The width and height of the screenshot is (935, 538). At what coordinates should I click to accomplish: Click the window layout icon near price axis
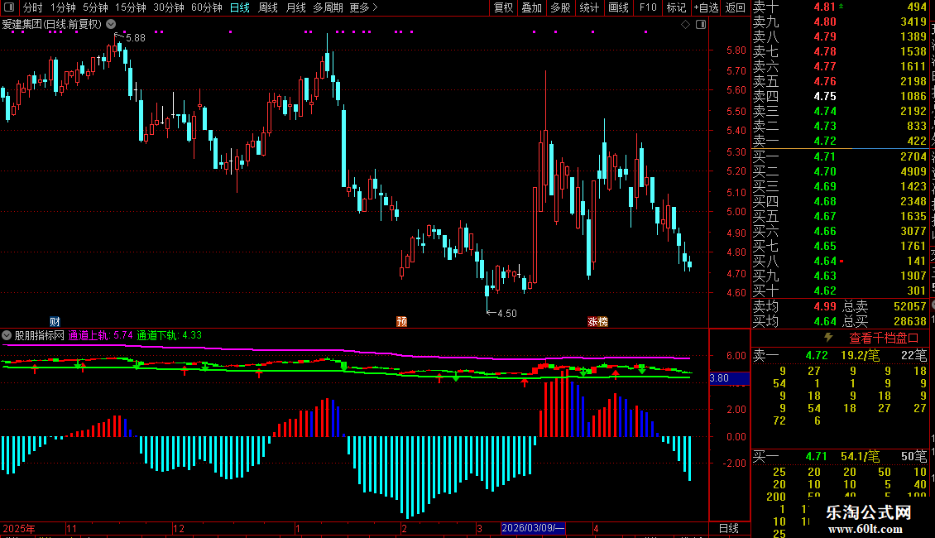pyautogui.click(x=701, y=25)
